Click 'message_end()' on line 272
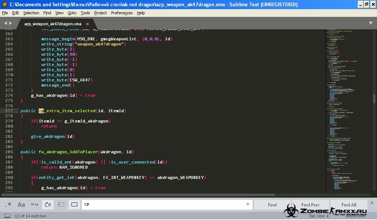Image resolution: width=377 pixels, height=220 pixels. (x=58, y=85)
